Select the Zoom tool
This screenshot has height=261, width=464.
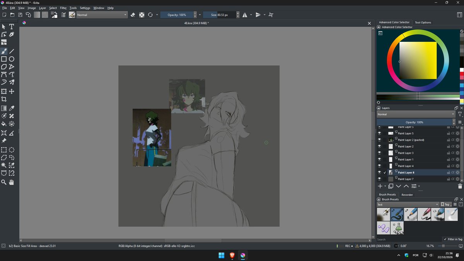pyautogui.click(x=4, y=182)
